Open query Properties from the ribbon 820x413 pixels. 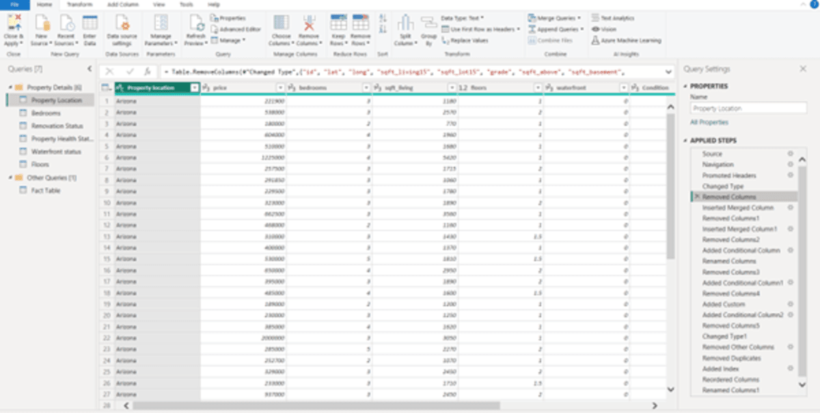pos(228,18)
